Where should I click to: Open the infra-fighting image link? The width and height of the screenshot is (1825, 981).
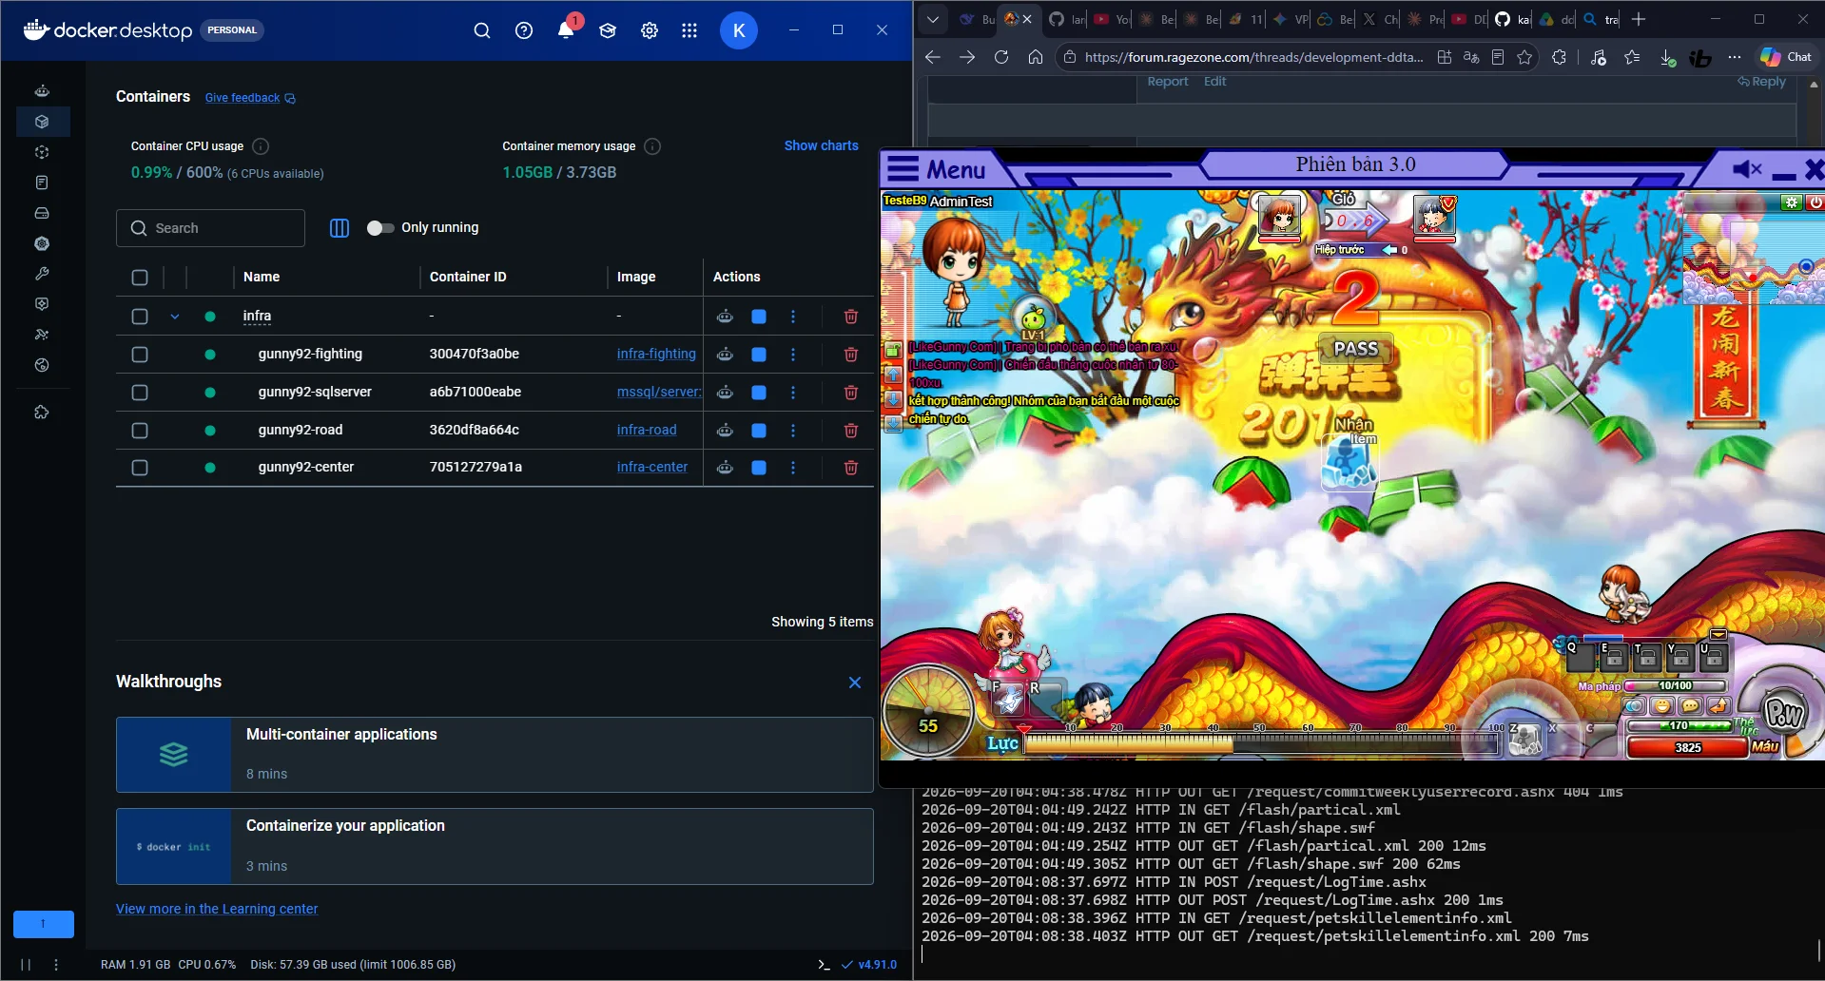click(656, 354)
